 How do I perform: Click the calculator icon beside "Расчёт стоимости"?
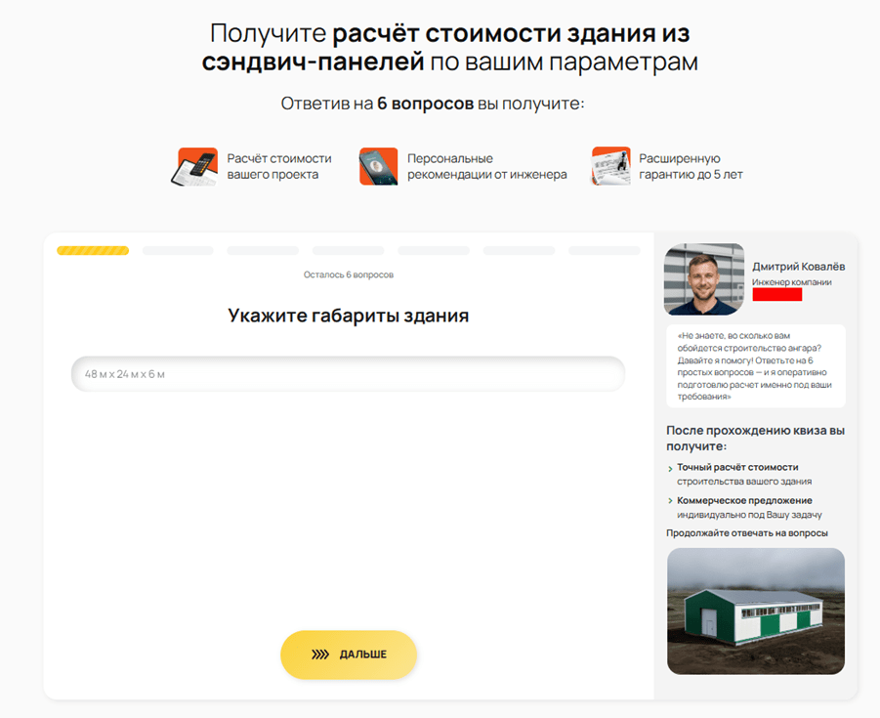click(x=196, y=166)
